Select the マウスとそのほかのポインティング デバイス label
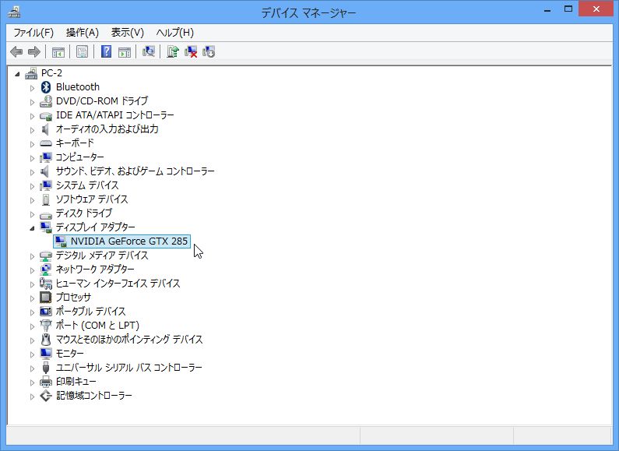Viewport: 619px width, 451px height. (x=129, y=340)
